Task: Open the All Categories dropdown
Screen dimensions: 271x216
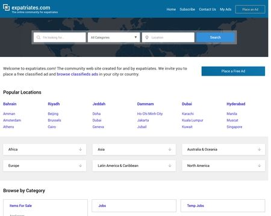Action: click(x=114, y=37)
